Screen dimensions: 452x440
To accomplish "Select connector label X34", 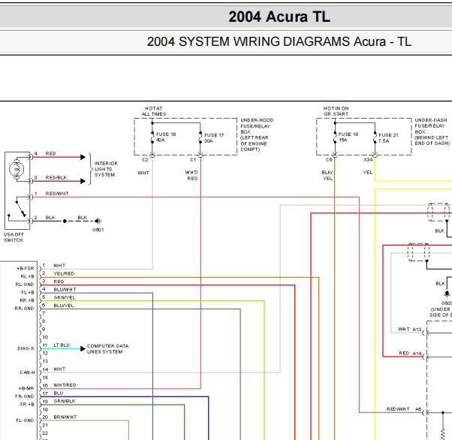I will pyautogui.click(x=368, y=159).
